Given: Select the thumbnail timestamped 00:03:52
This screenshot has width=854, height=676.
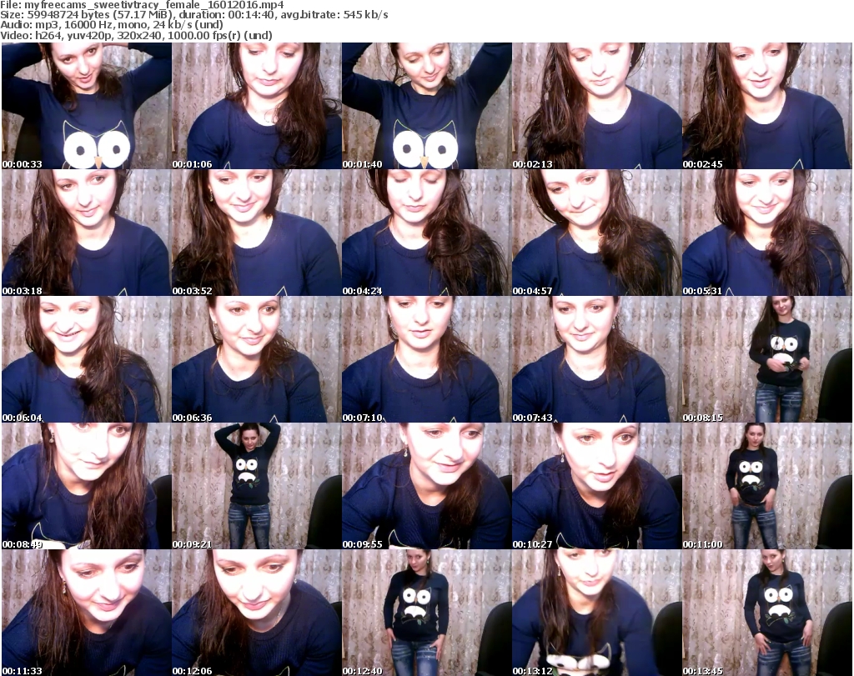Looking at the screenshot, I should [257, 233].
